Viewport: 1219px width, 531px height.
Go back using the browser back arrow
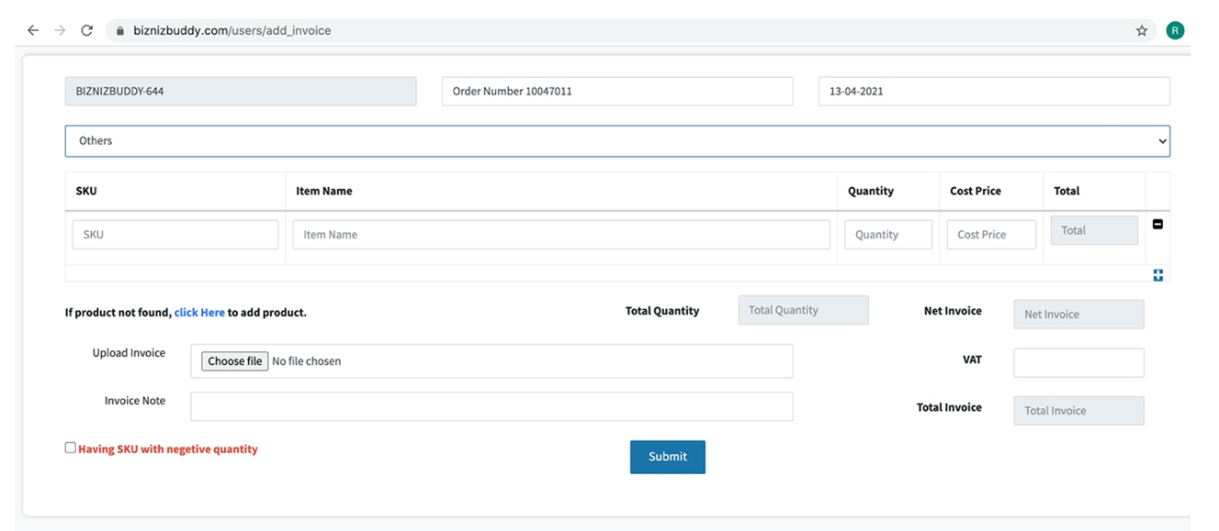(33, 30)
